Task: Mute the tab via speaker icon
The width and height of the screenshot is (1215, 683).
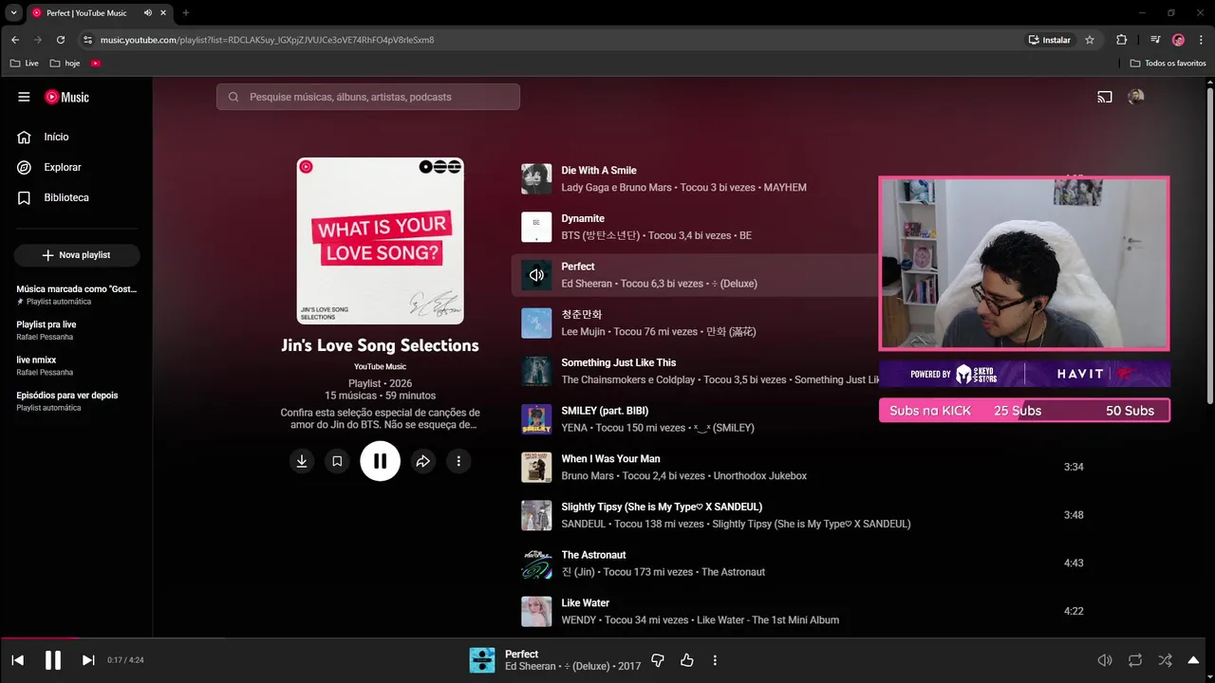Action: tap(148, 13)
